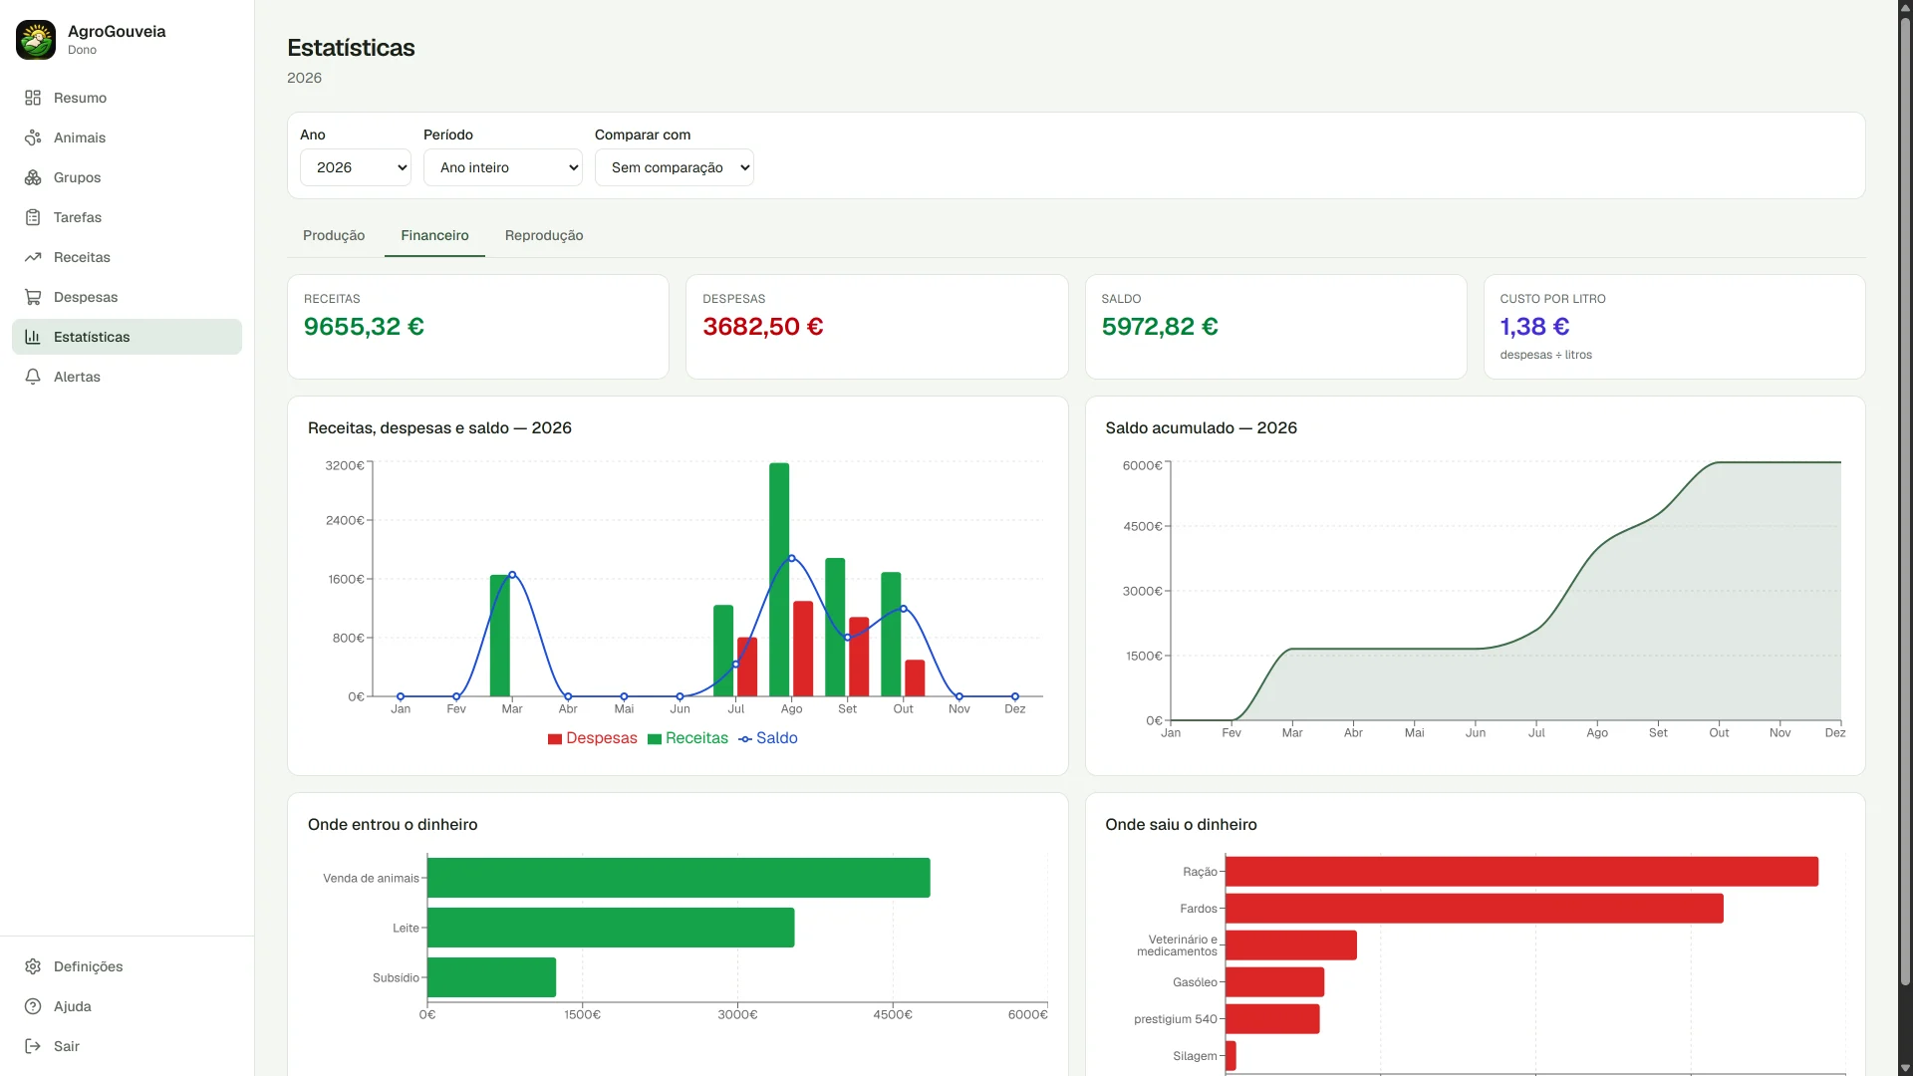This screenshot has height=1076, width=1913.
Task: Click the Despesas total 3682,50 €
Action: (x=763, y=327)
